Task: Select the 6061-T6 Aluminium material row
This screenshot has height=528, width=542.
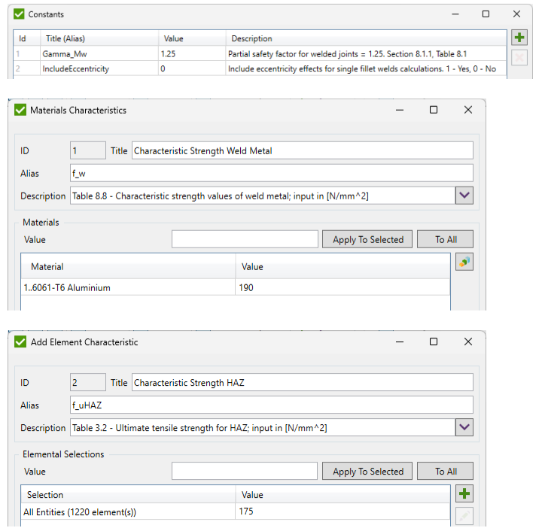Action: tap(128, 287)
